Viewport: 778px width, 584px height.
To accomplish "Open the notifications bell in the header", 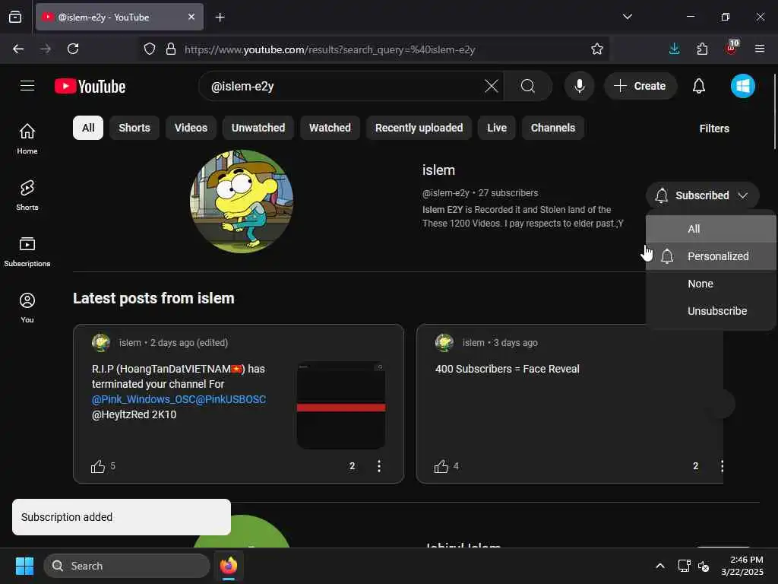I will (x=699, y=86).
